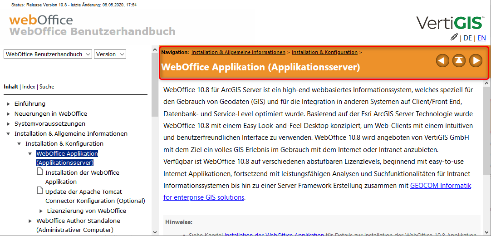
Task: Click the webOffice logo
Action: [41, 20]
